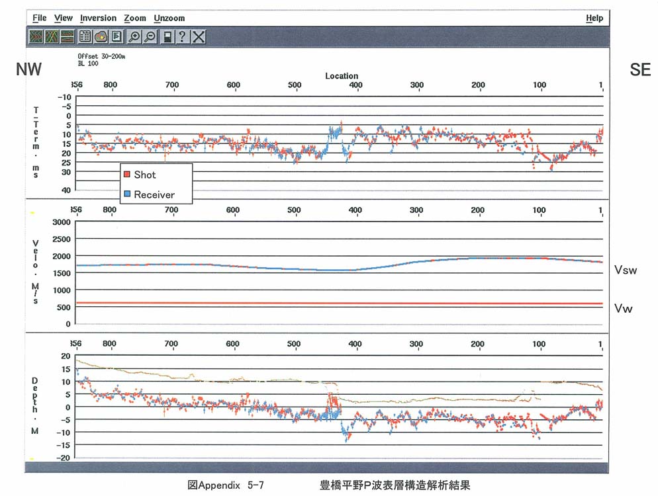
Task: Click the "図Appendix 5-7" caption text
Action: coord(225,485)
